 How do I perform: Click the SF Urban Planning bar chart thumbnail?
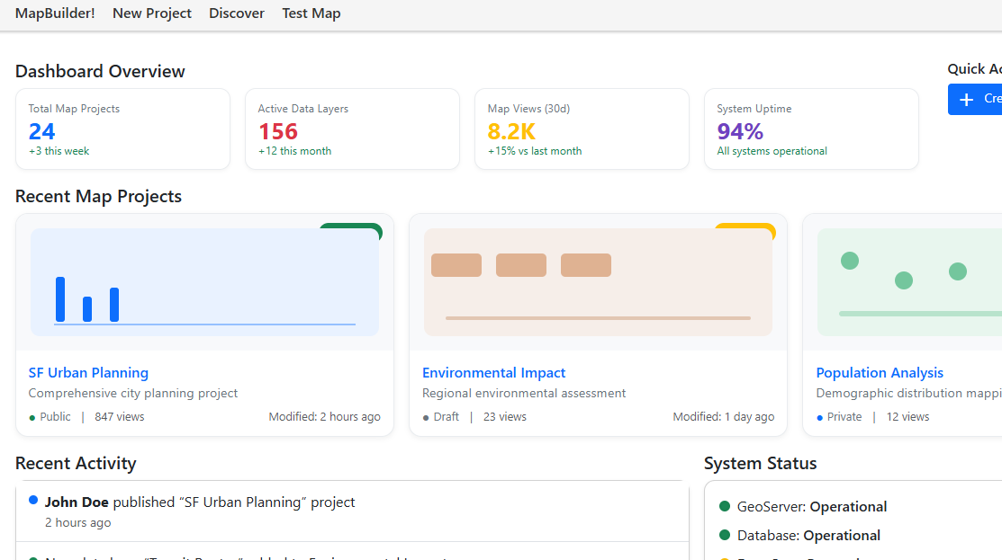[x=204, y=282]
